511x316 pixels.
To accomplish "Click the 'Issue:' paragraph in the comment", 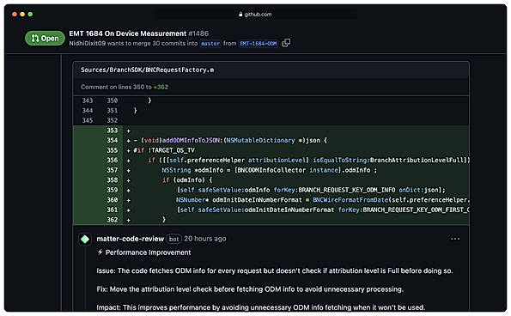I will pyautogui.click(x=275, y=270).
